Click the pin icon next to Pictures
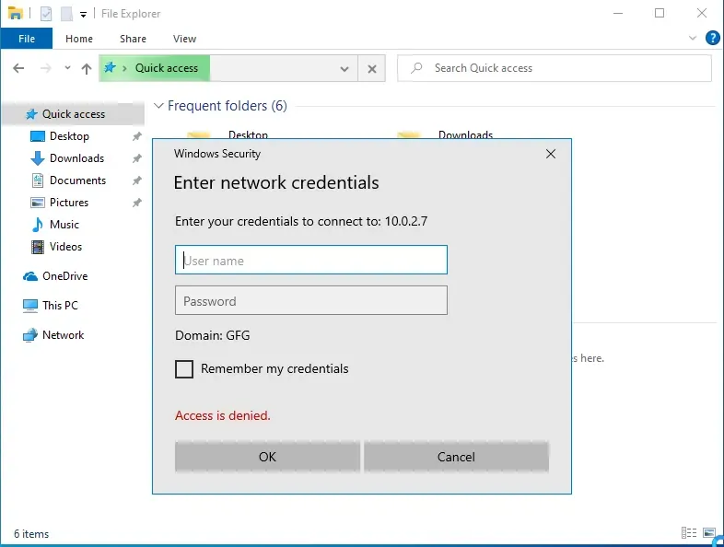The height and width of the screenshot is (547, 724). pyautogui.click(x=136, y=204)
